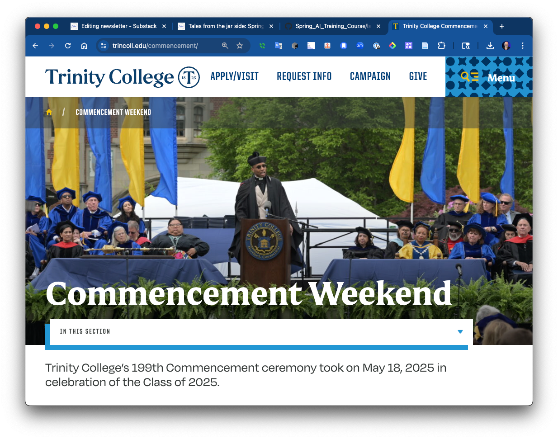Viewport: 558px width, 439px height.
Task: Open the colorful diamond extension
Action: click(x=392, y=46)
